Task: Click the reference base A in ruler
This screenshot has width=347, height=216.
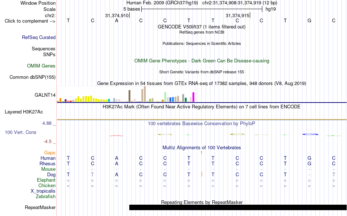Action: click(117, 20)
